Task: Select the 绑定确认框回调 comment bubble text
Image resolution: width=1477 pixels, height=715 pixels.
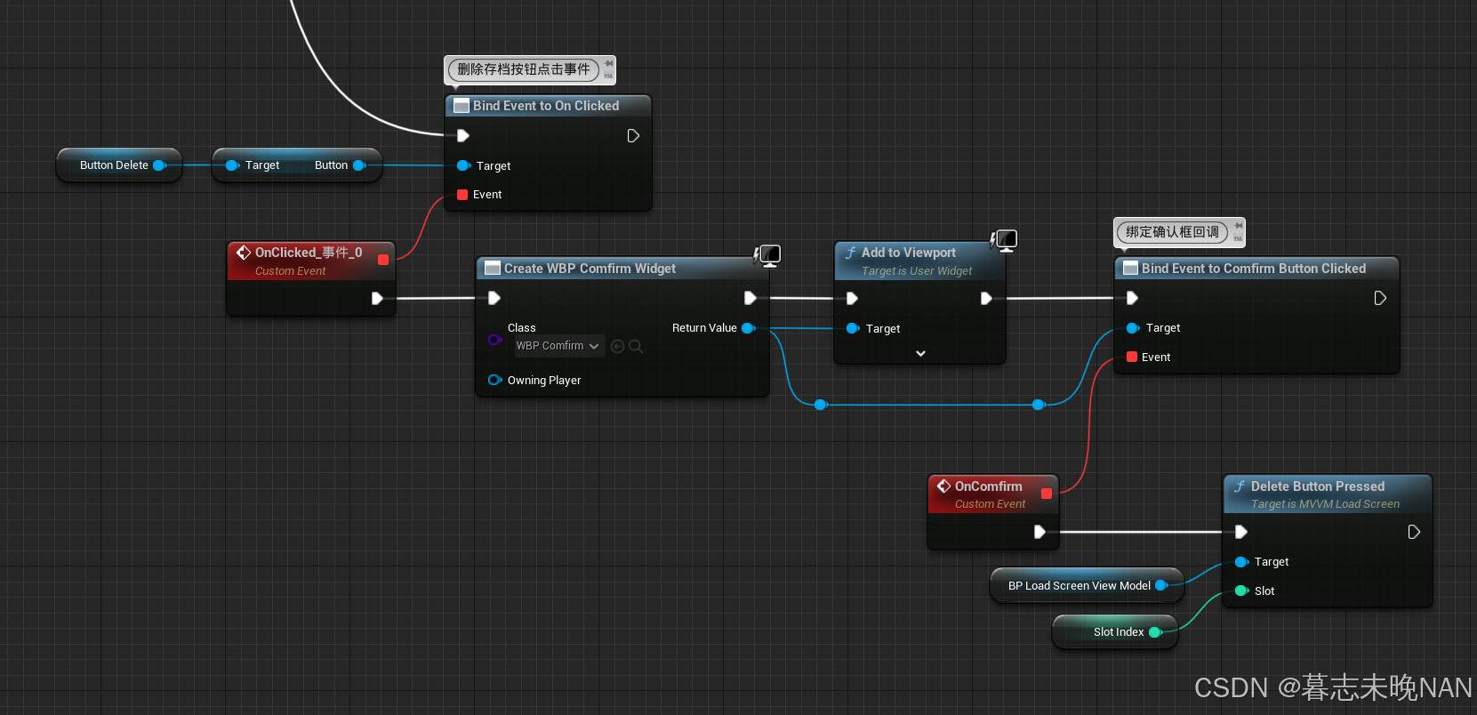Action: pos(1173,232)
